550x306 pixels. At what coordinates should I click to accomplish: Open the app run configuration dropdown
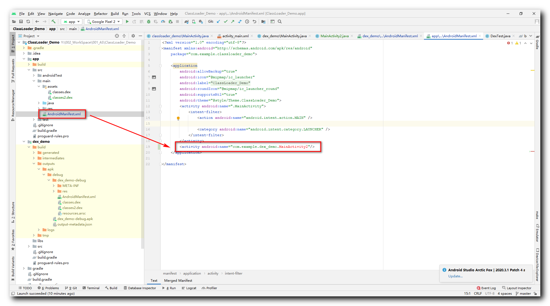point(72,22)
